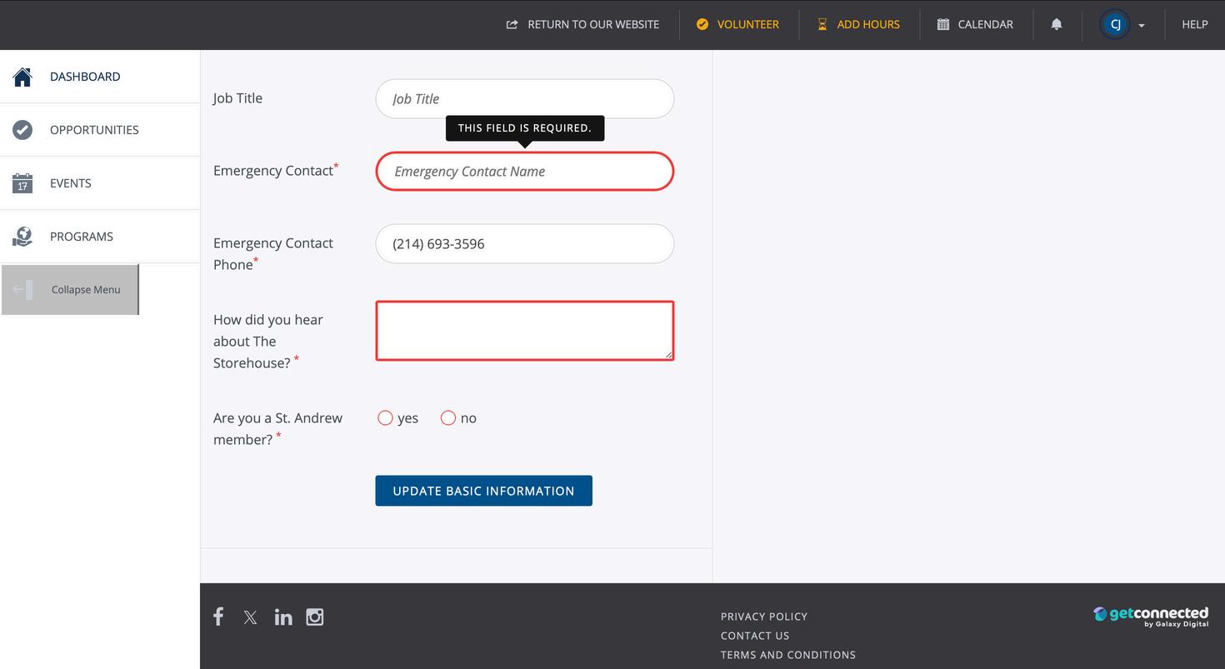Open the Privacy Policy footer link
Viewport: 1225px width, 669px height.
coord(764,617)
